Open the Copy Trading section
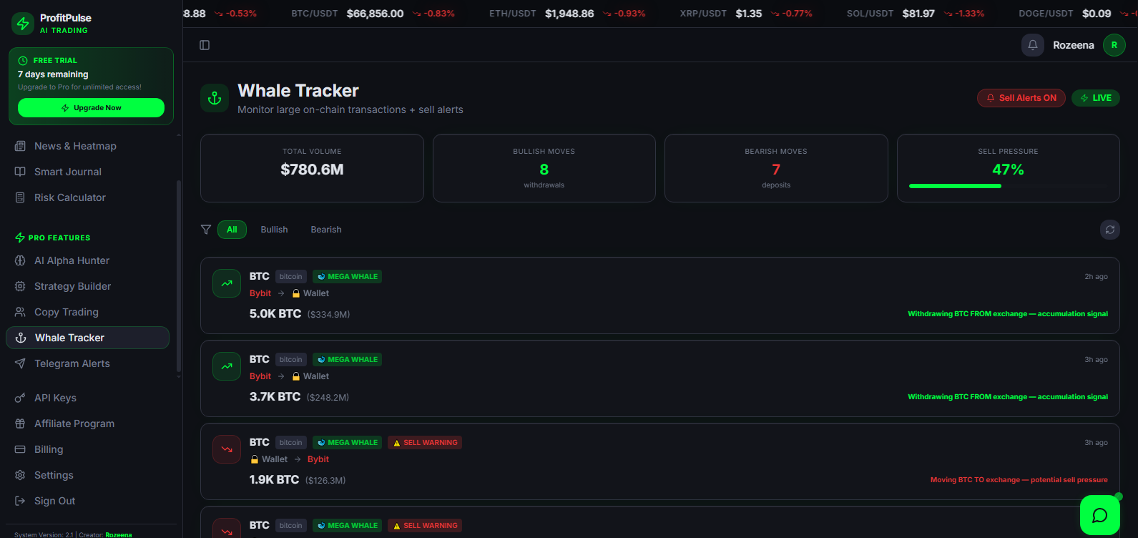The height and width of the screenshot is (538, 1138). pyautogui.click(x=87, y=312)
